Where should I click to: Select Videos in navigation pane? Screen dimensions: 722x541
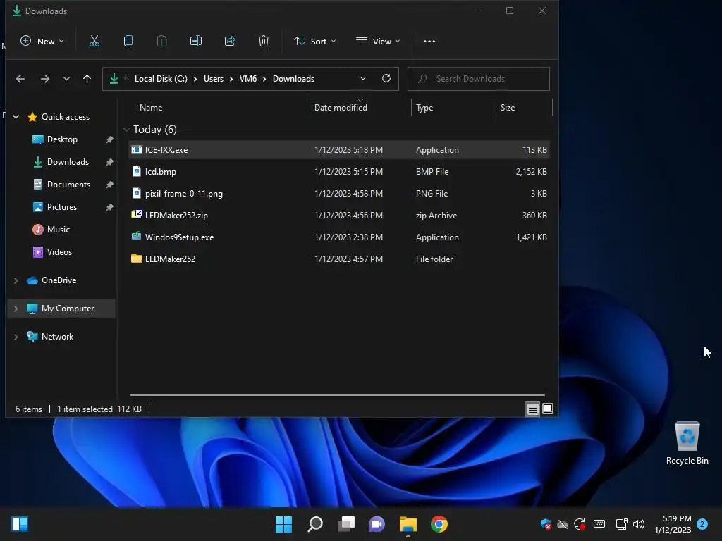[59, 252]
